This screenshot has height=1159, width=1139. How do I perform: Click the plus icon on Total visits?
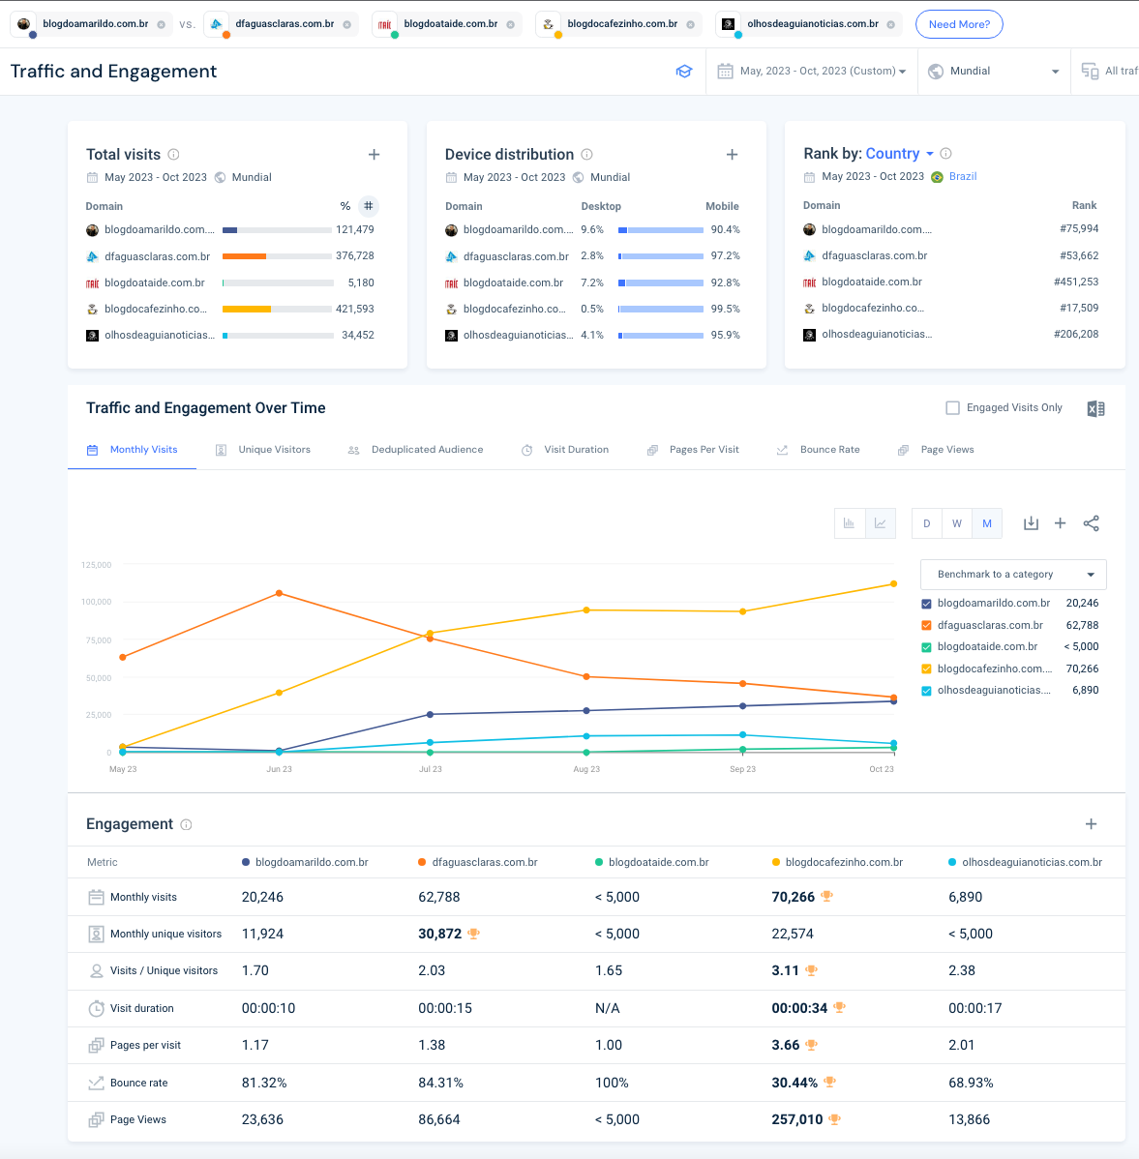375,155
